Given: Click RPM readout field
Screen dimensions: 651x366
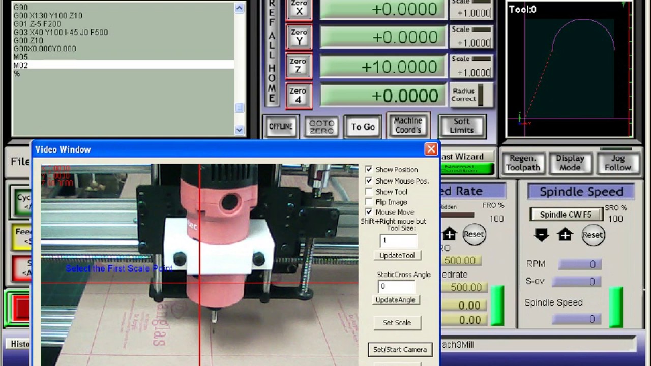Looking at the screenshot, I should coord(580,264).
